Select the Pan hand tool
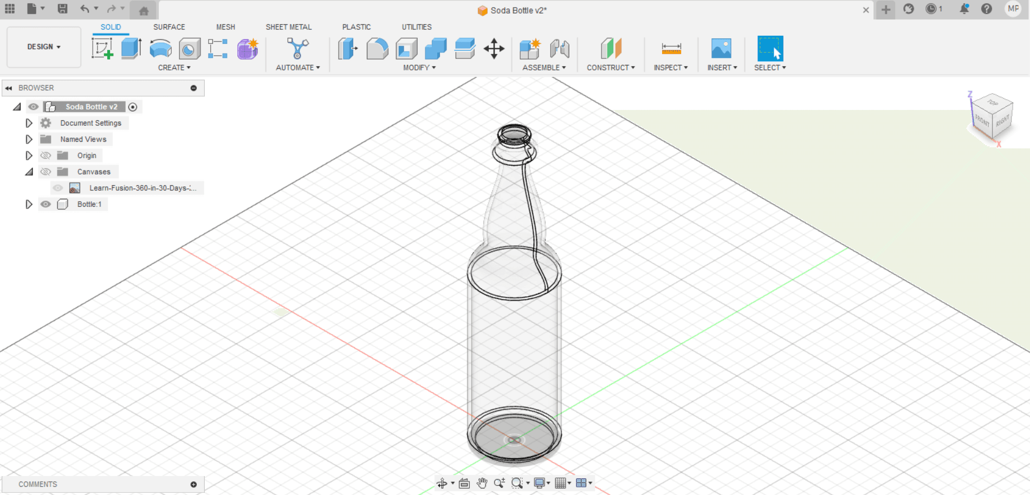1030x495 pixels. click(x=482, y=483)
